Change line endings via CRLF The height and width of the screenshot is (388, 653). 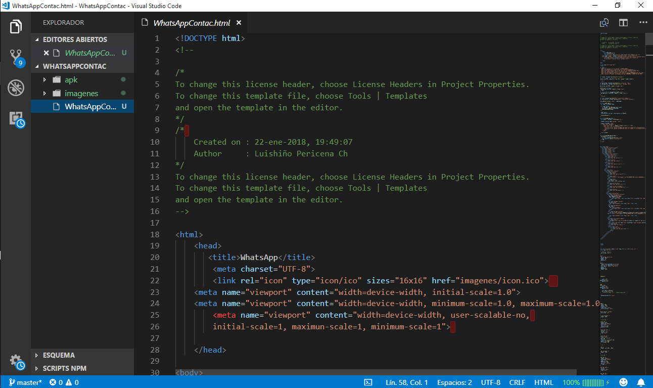[517, 382]
